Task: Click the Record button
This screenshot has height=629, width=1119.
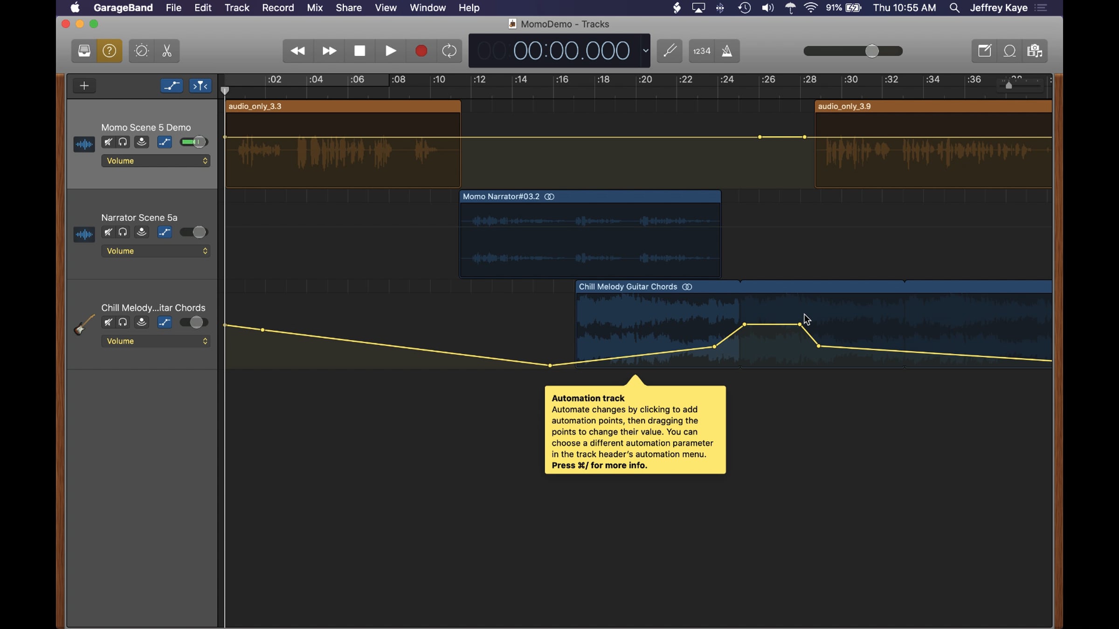Action: click(x=421, y=51)
